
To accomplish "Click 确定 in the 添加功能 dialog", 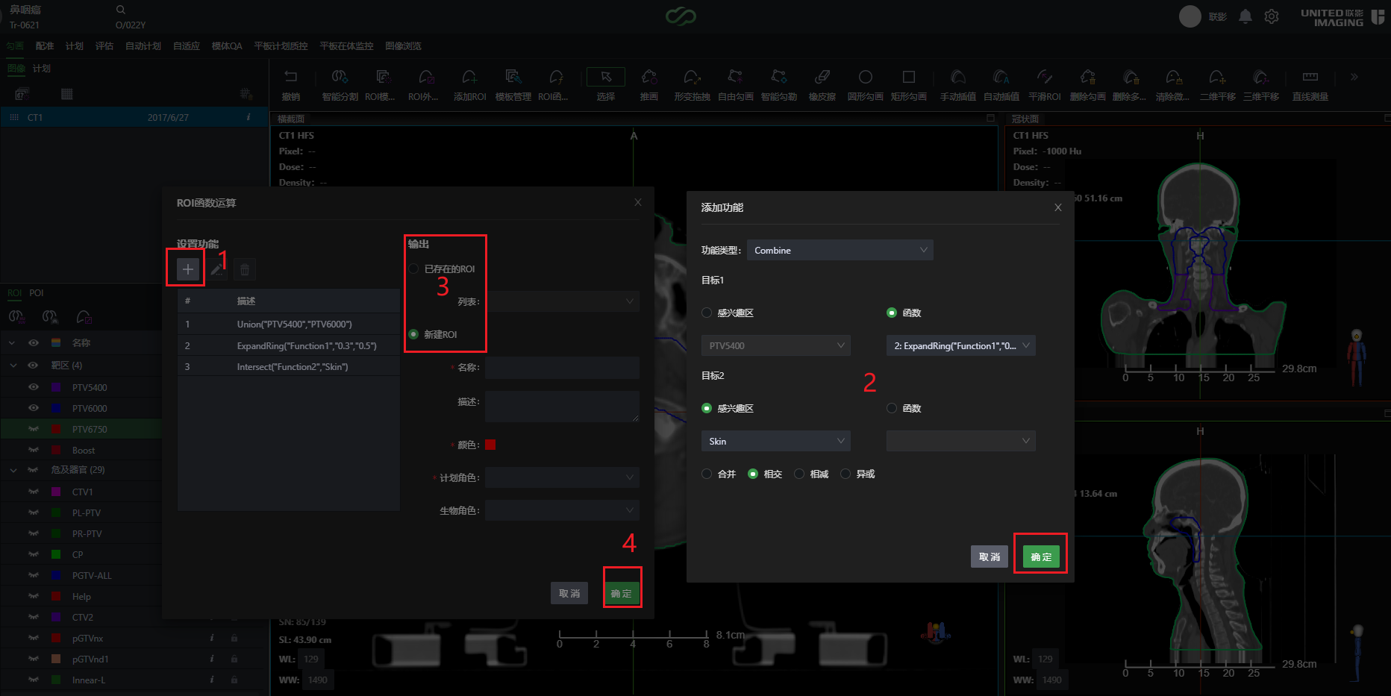I will (x=1041, y=557).
